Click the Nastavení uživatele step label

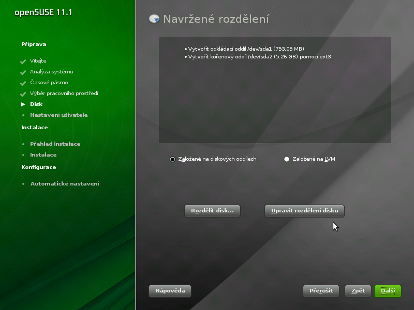[x=58, y=115]
